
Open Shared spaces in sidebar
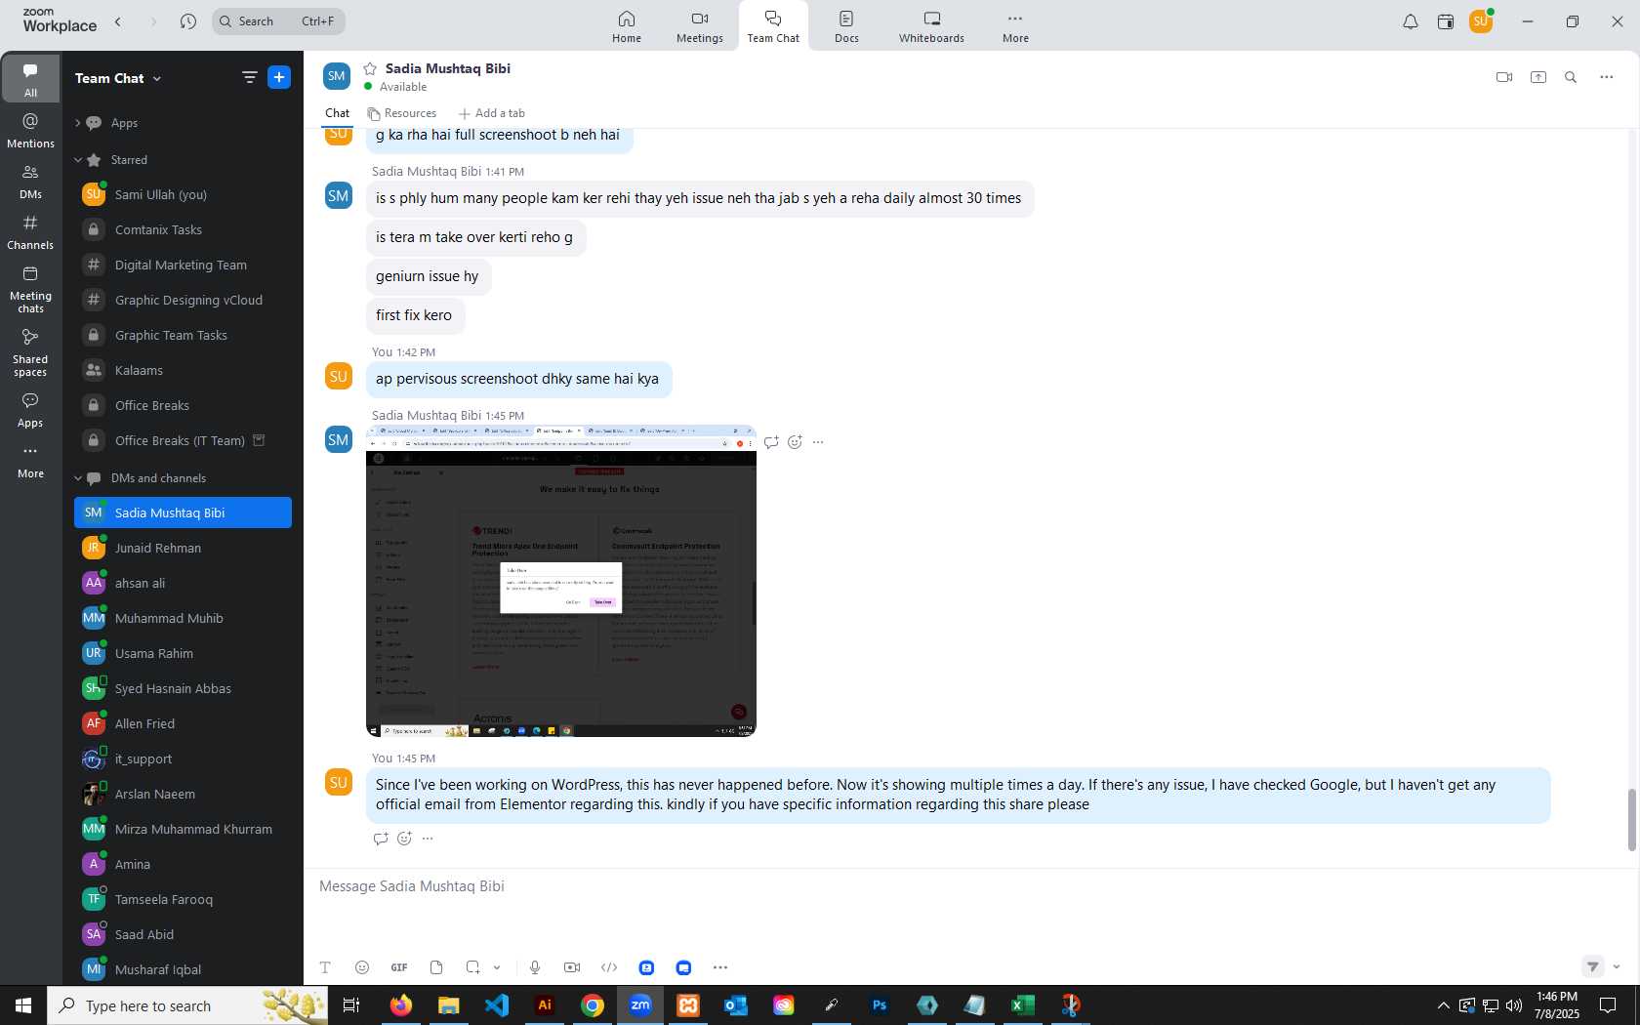click(x=30, y=352)
